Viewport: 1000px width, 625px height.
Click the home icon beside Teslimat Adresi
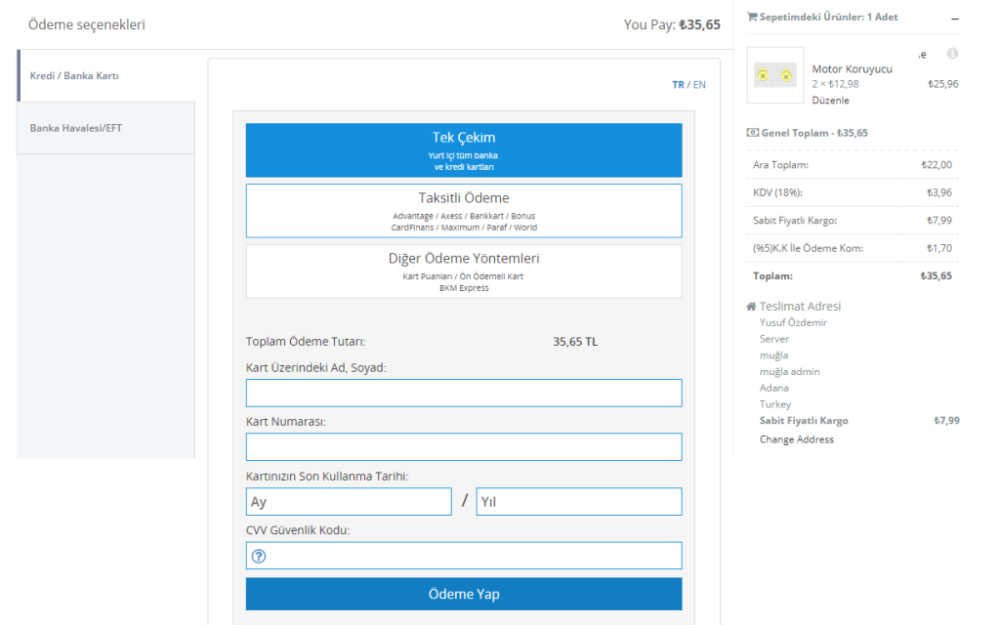(751, 306)
